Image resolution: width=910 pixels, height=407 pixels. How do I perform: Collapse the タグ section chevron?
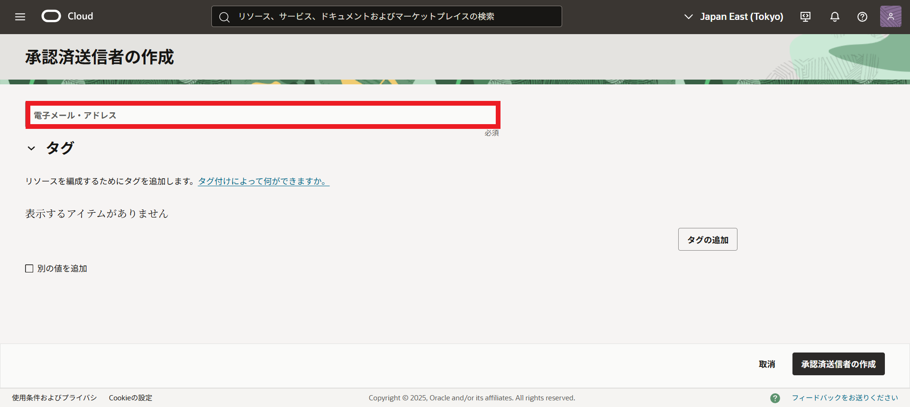point(31,148)
